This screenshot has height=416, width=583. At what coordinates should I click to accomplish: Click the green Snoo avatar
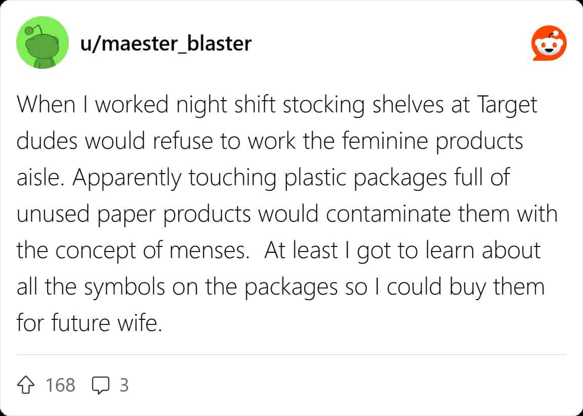42,43
